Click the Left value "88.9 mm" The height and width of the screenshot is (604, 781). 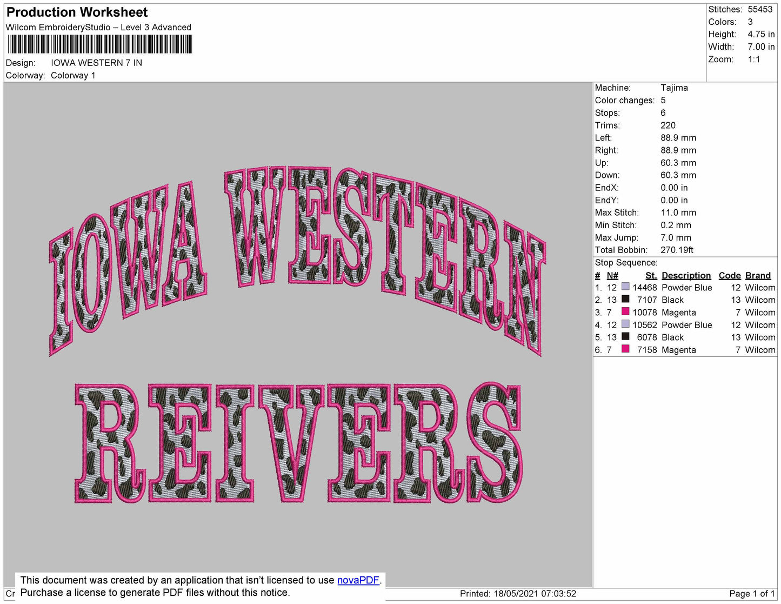coord(678,138)
